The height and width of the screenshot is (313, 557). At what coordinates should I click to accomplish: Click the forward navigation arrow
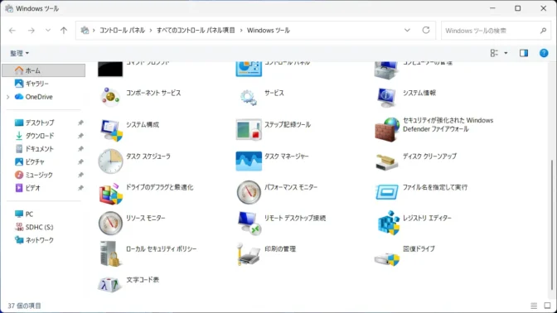[31, 31]
